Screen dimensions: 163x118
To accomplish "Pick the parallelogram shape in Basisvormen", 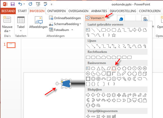I will 109,68.
